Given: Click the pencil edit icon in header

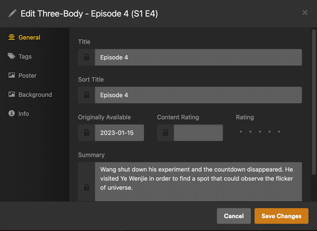Looking at the screenshot, I should coord(12,13).
